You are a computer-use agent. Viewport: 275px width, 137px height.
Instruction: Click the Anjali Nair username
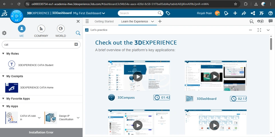click(x=205, y=13)
